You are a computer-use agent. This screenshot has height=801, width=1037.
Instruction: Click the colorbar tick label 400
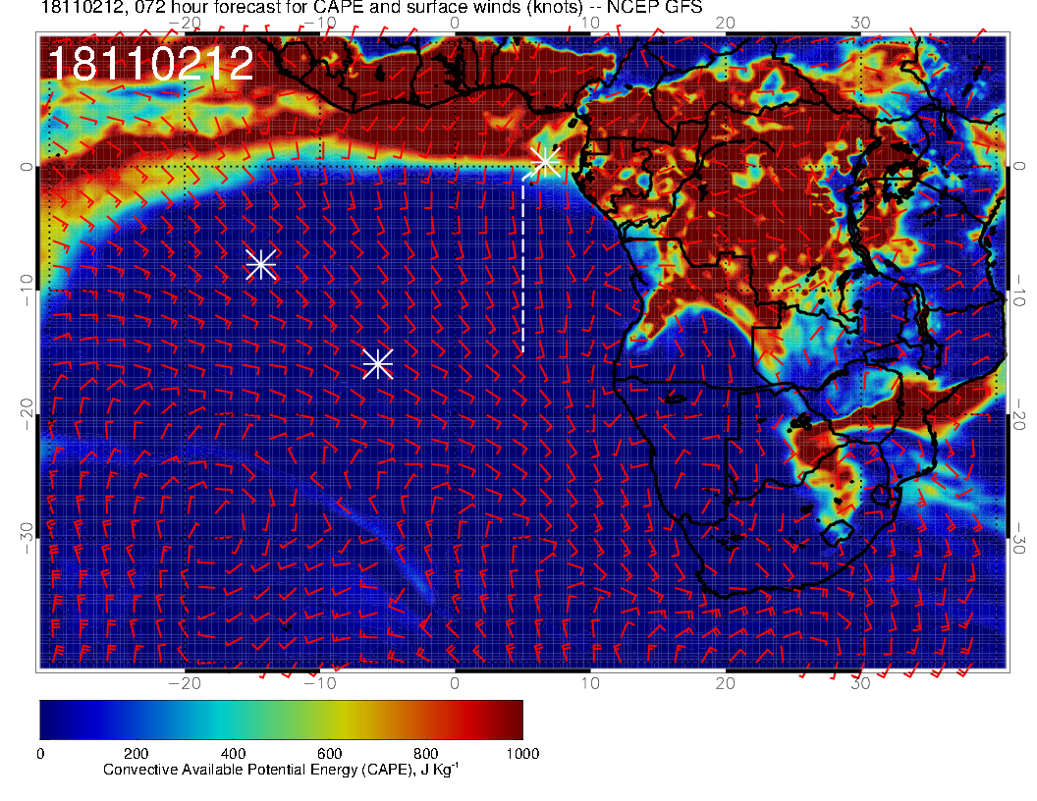point(233,754)
